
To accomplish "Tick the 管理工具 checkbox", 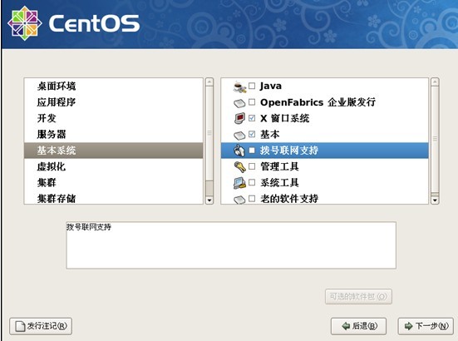I will point(252,166).
